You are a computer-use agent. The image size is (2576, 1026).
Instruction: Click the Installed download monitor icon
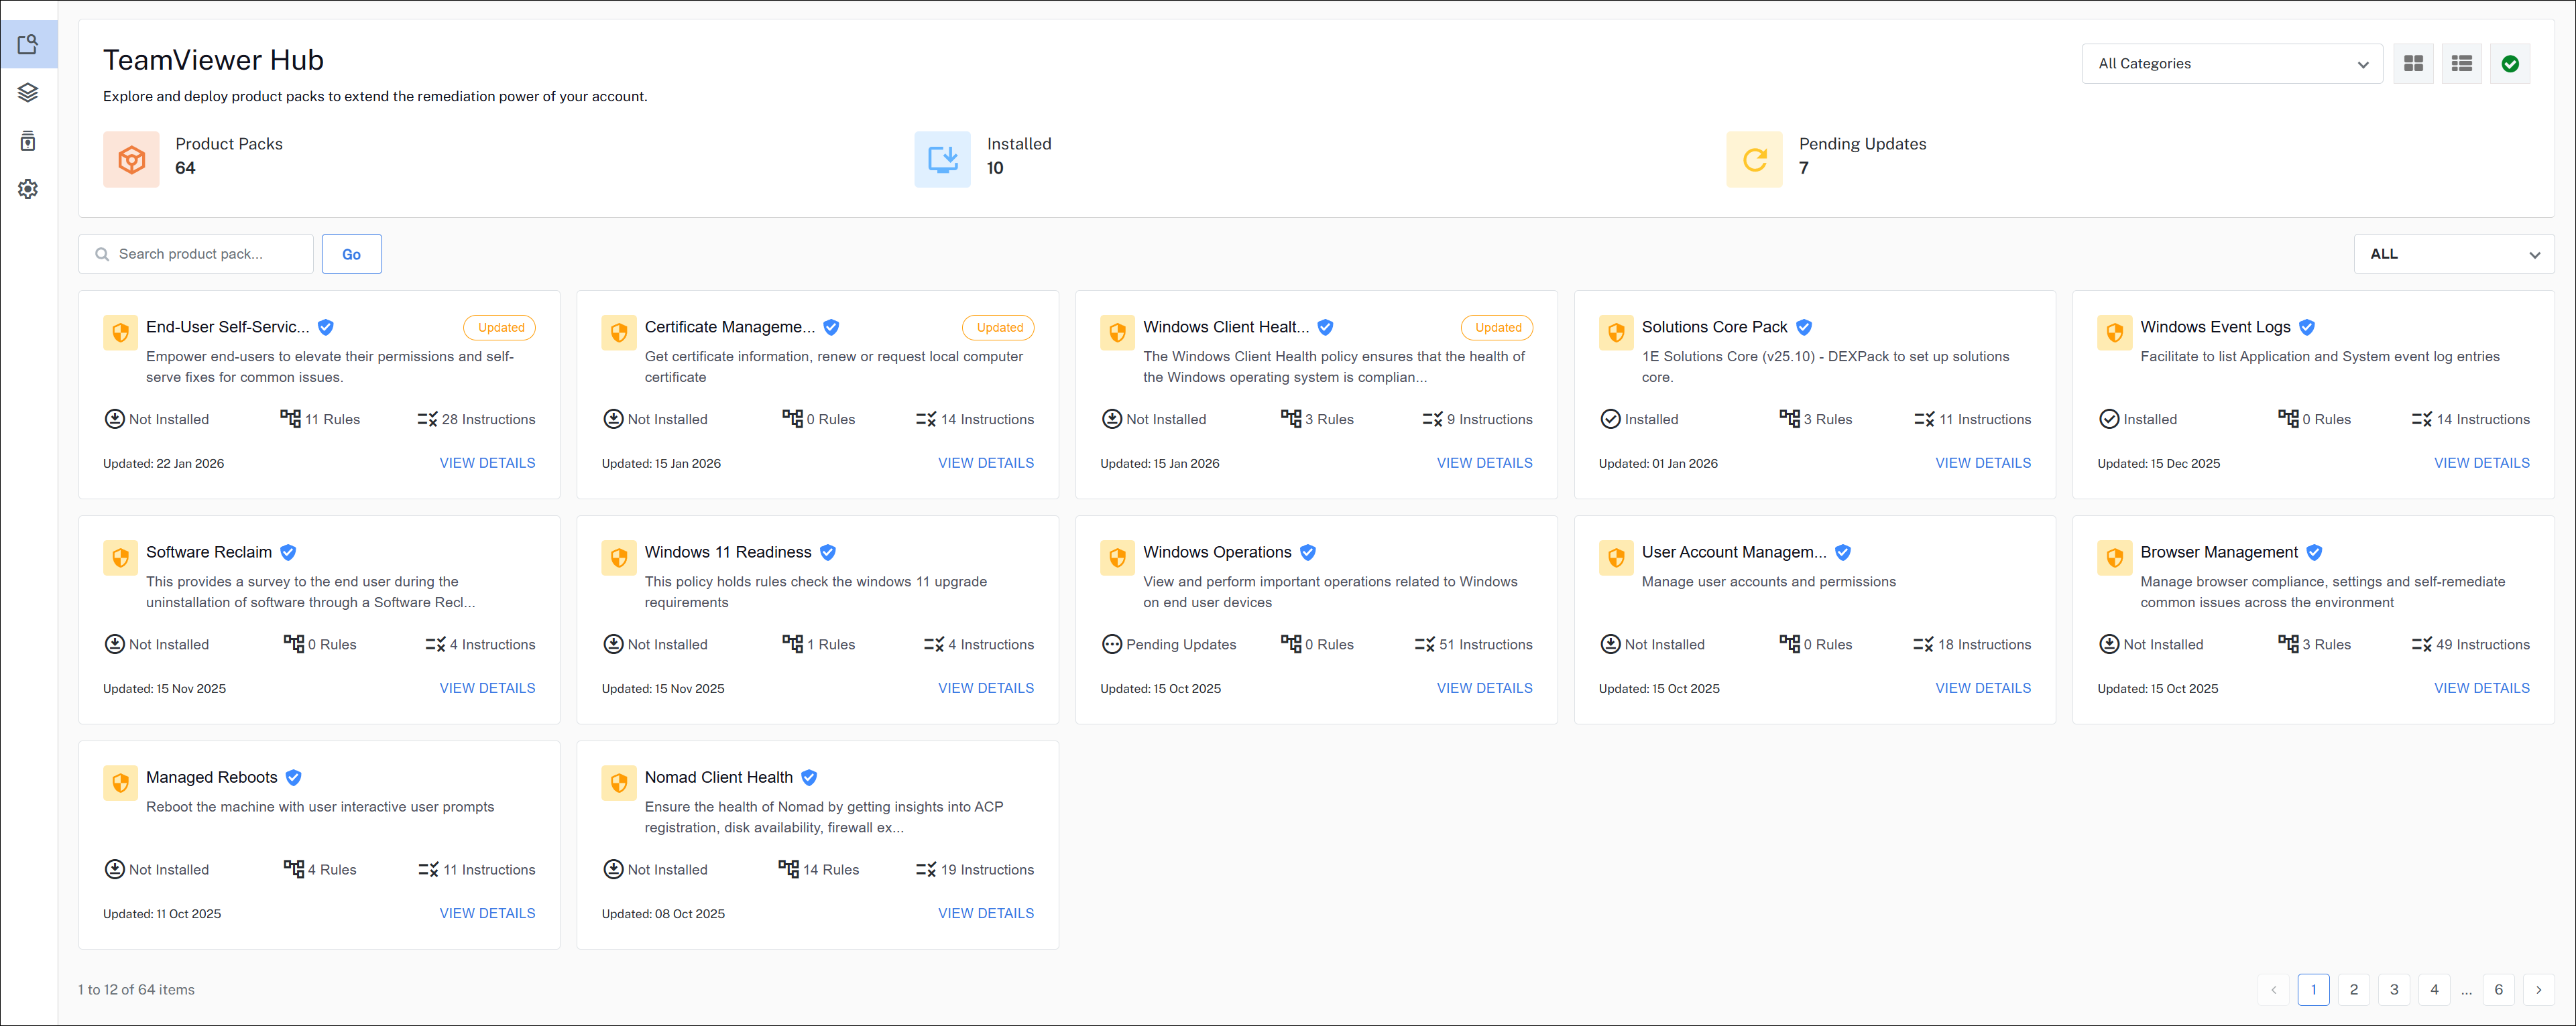[x=942, y=160]
